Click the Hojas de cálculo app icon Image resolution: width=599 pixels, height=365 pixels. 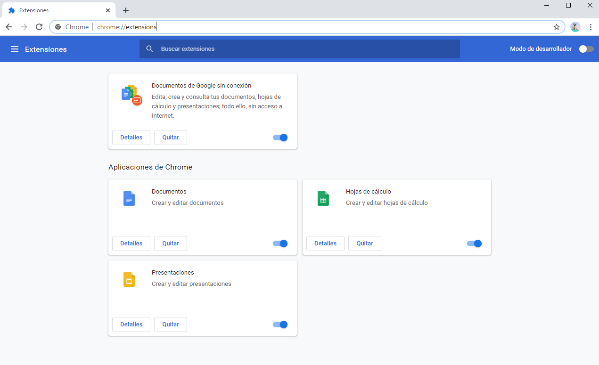click(x=323, y=198)
